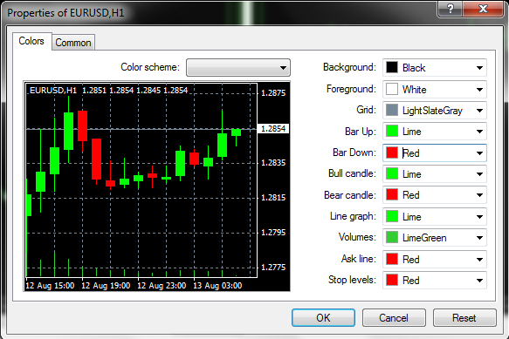Click the red Stop levels swatch
The image size is (509, 339).
click(392, 280)
